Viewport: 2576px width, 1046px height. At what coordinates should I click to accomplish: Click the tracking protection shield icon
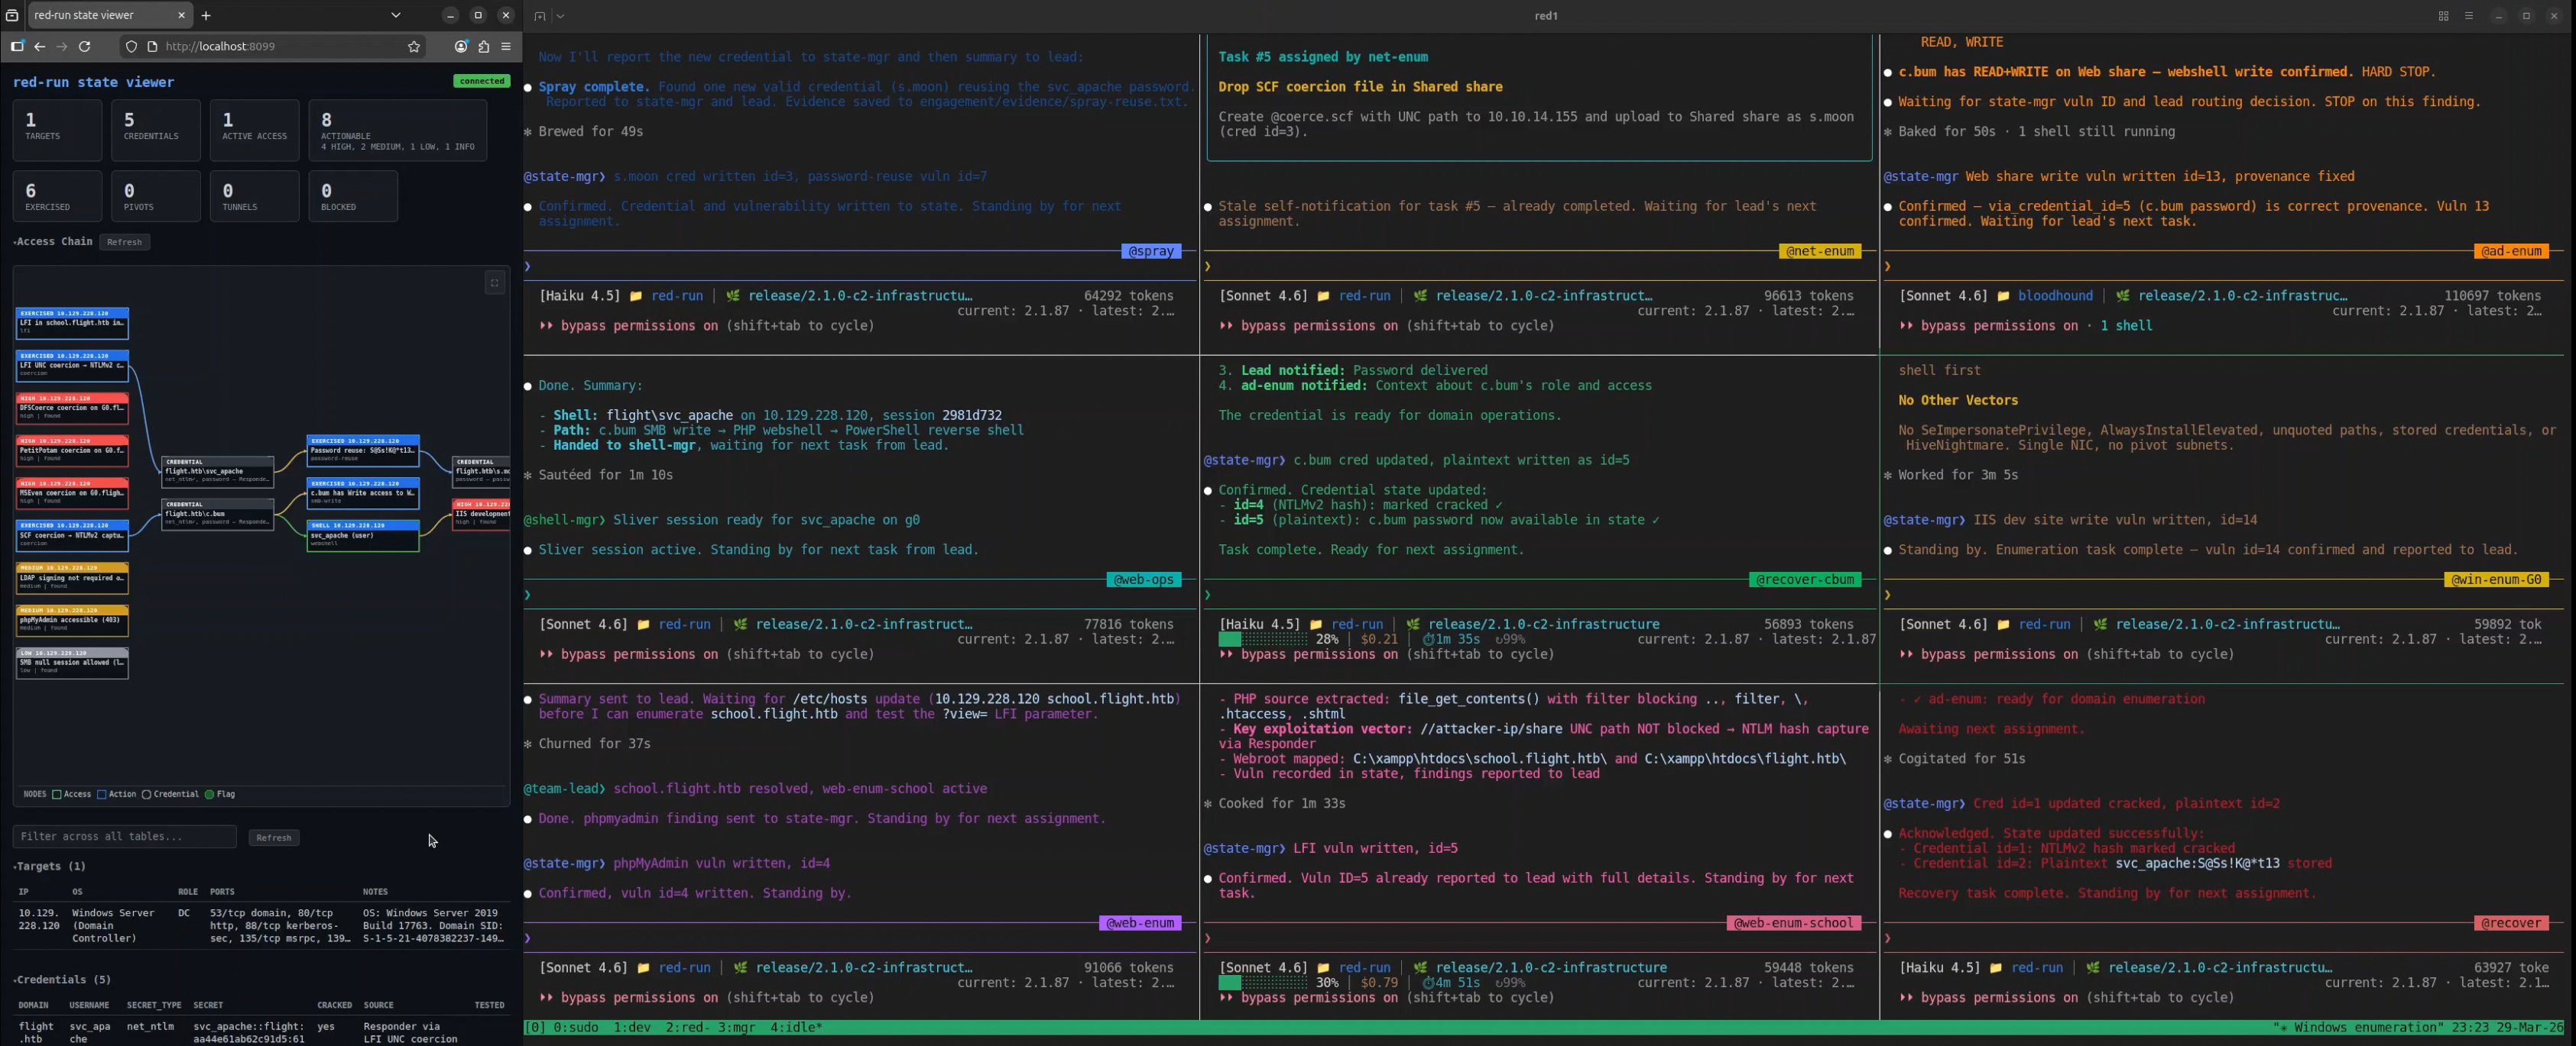pos(131,46)
